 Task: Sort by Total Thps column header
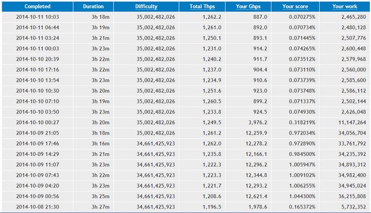202,6
